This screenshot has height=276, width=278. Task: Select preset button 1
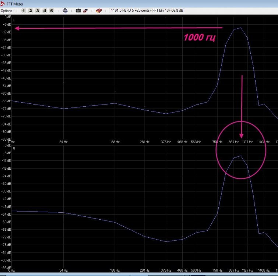[24, 11]
